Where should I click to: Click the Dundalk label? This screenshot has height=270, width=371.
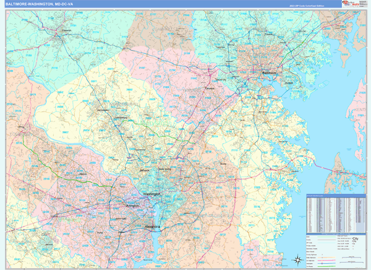pyautogui.click(x=289, y=83)
